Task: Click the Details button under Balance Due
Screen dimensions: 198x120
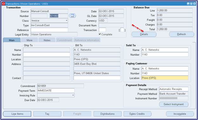Action: click(144, 34)
